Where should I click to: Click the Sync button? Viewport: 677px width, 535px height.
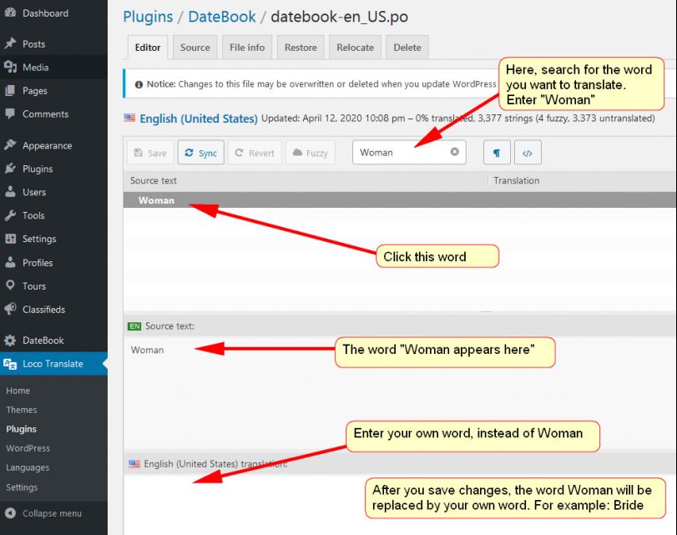[201, 153]
